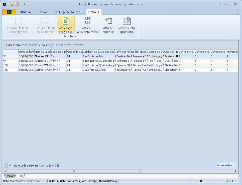Switch to the Structure tab

point(26,12)
